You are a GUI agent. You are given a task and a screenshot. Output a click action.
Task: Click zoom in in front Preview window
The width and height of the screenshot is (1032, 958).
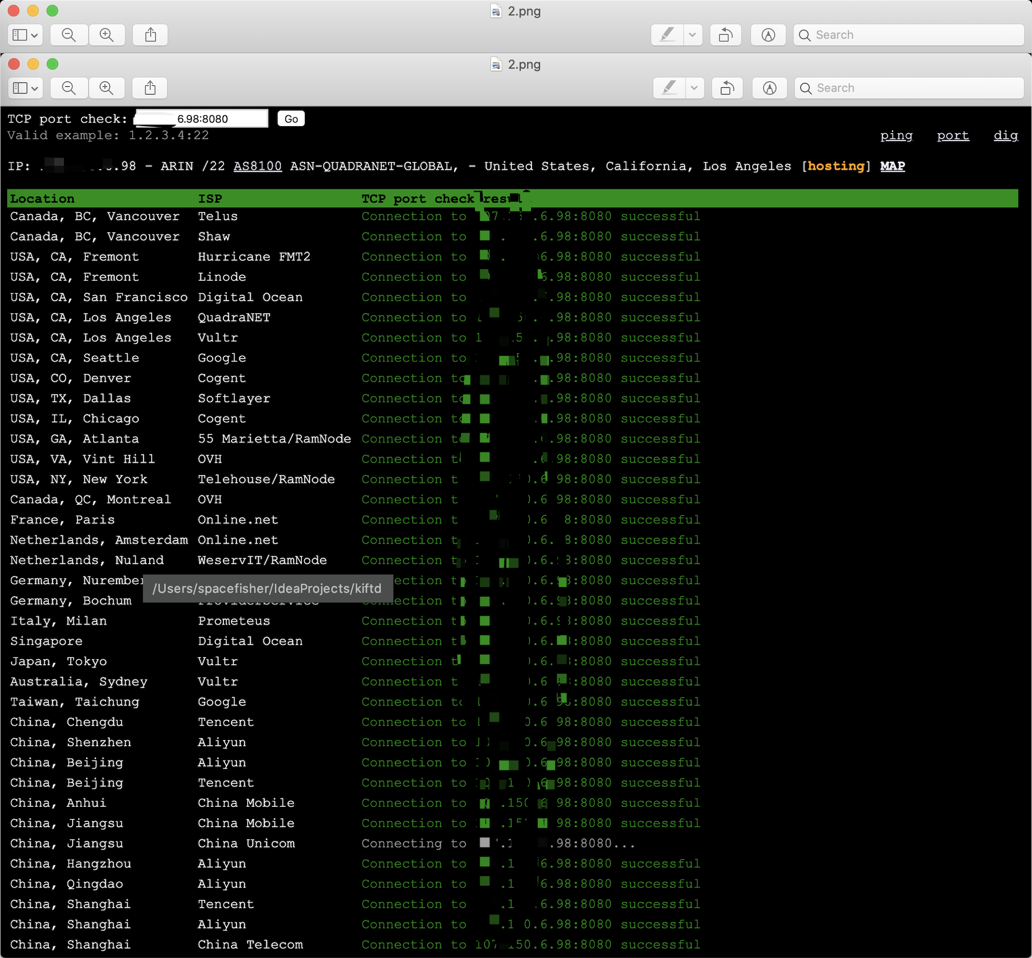coord(107,88)
